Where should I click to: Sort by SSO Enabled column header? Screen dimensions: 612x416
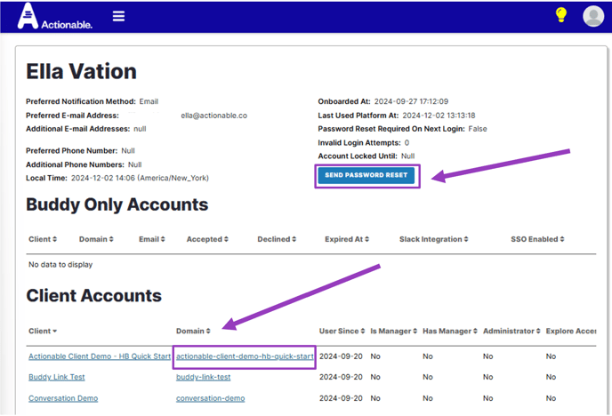(537, 239)
